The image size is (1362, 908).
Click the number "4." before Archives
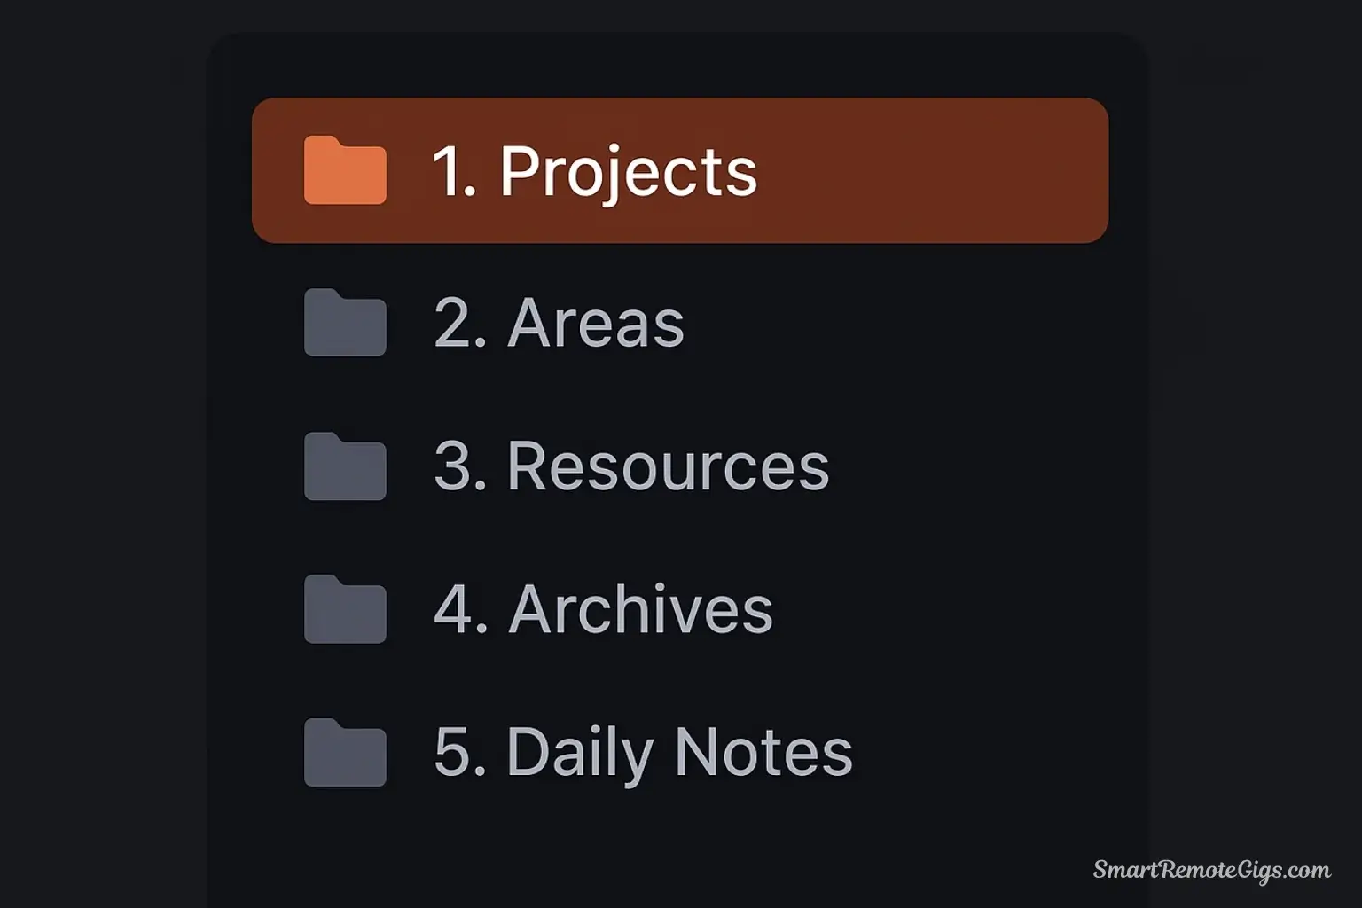click(460, 609)
